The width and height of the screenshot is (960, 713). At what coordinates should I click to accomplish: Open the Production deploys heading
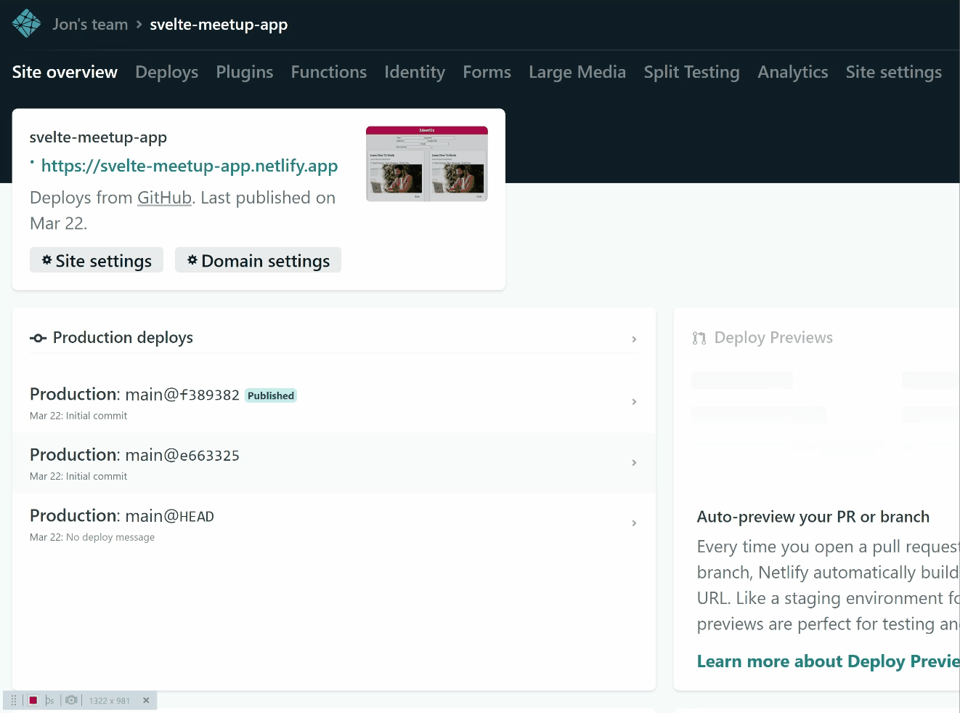pyautogui.click(x=123, y=337)
